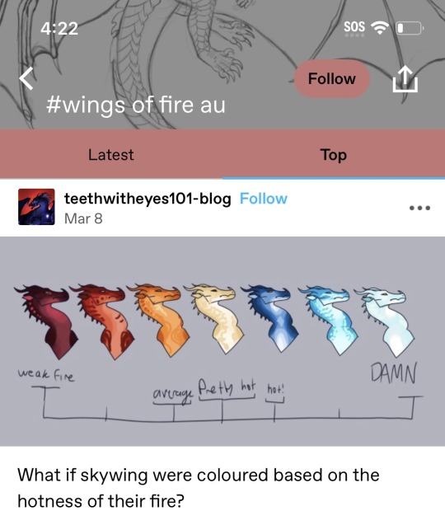This screenshot has width=445, height=511.
Task: Switch to the Latest tab
Action: pos(110,154)
